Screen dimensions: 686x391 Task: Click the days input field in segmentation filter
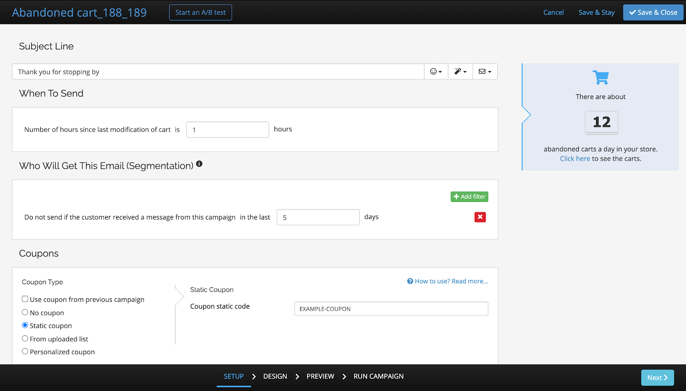click(318, 217)
